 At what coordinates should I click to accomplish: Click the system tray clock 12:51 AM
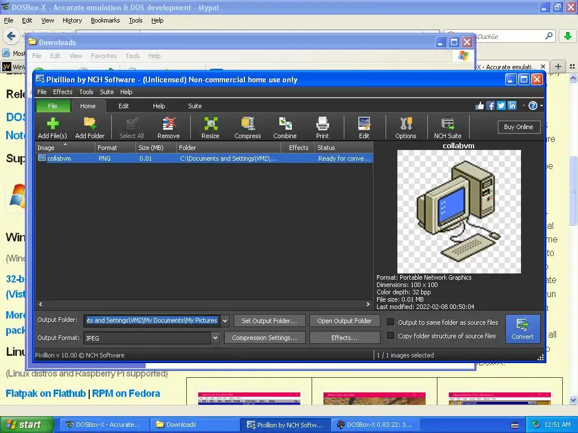click(557, 425)
